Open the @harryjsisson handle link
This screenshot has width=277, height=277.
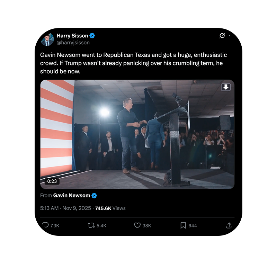tap(73, 43)
